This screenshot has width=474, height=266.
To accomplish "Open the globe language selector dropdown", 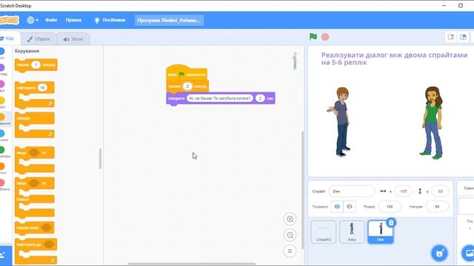I will (x=33, y=20).
